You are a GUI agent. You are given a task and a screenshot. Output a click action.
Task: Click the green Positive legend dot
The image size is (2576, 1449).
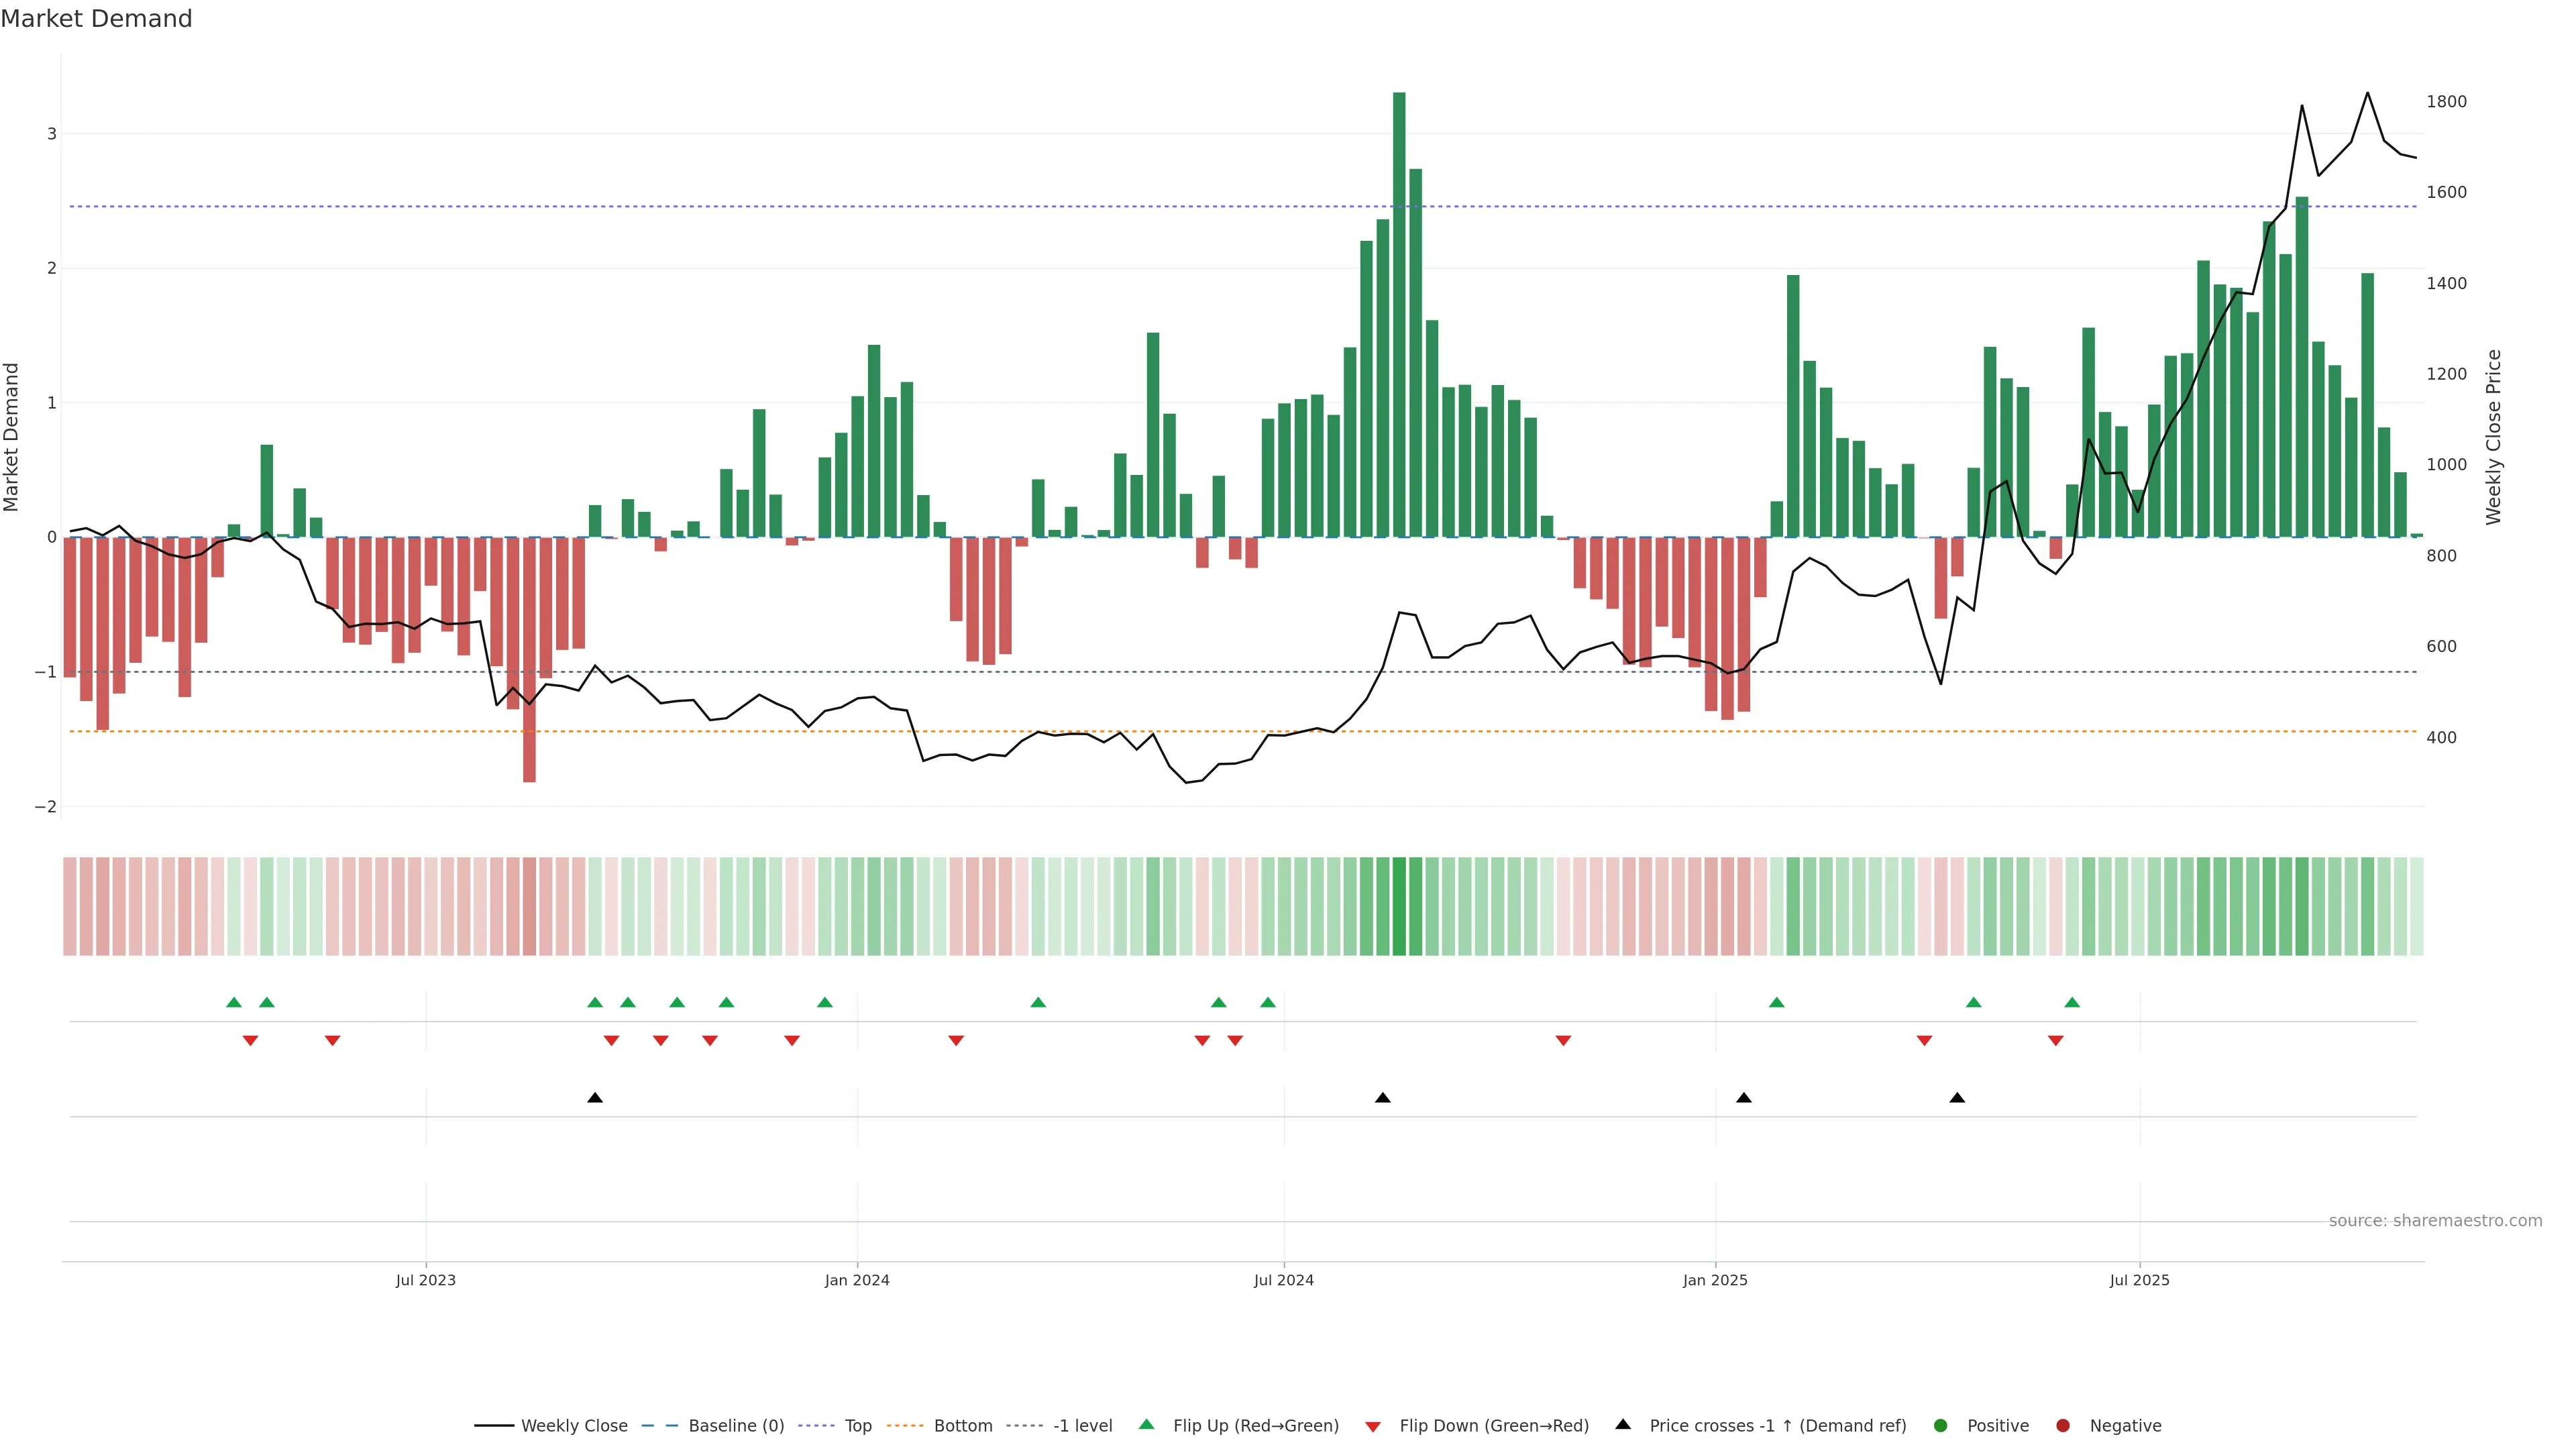coord(1941,1426)
